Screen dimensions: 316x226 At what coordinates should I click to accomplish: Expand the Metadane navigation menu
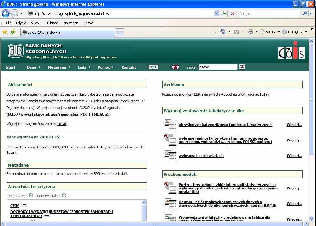point(59,67)
